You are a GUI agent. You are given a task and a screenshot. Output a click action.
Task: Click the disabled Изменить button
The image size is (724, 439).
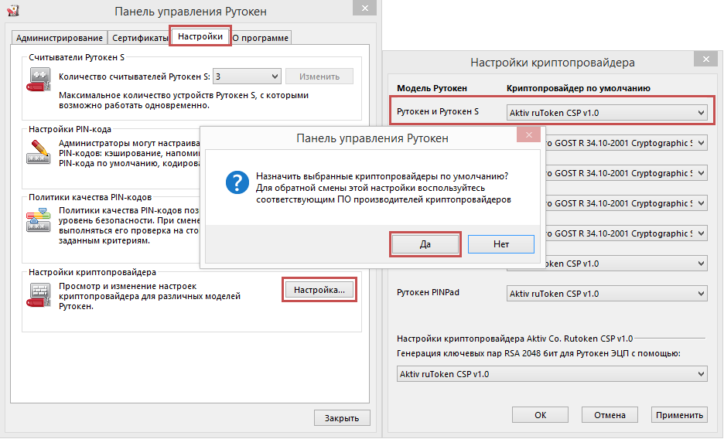point(319,77)
